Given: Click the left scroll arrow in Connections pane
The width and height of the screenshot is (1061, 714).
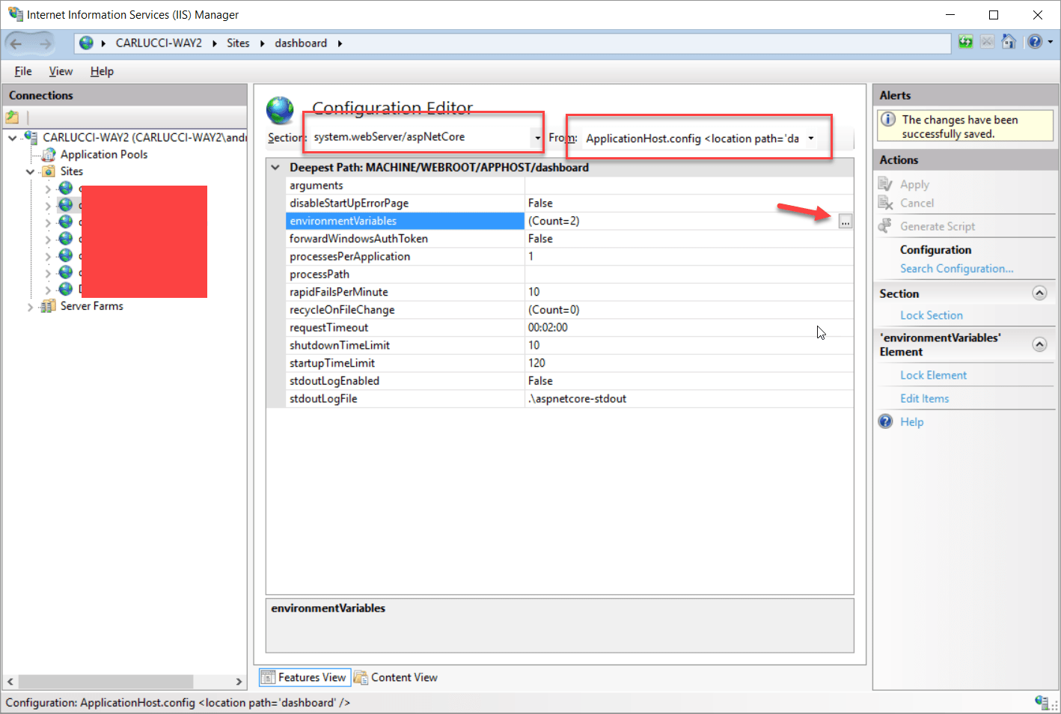Looking at the screenshot, I should (10, 681).
